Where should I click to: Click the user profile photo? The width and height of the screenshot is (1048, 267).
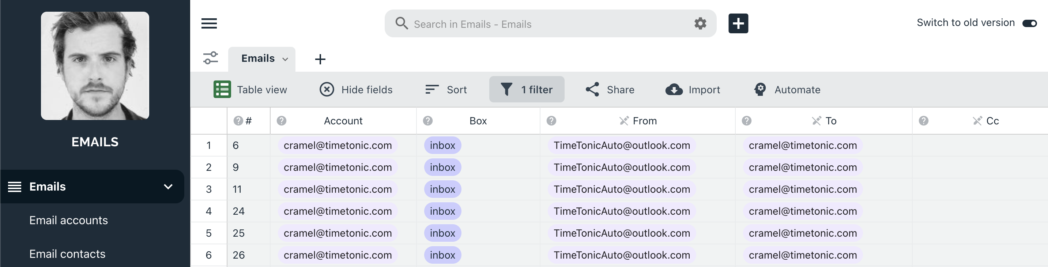[x=95, y=65]
